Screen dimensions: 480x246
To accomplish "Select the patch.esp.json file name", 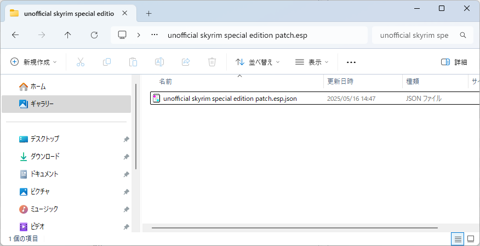I will (x=230, y=99).
